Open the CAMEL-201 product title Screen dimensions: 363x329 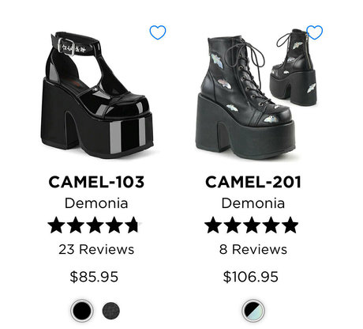(253, 182)
